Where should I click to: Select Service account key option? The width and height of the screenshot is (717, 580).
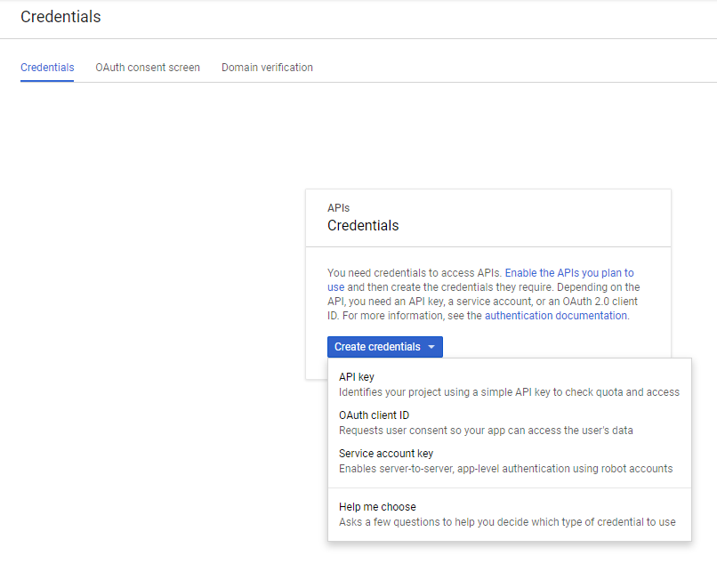coord(385,454)
